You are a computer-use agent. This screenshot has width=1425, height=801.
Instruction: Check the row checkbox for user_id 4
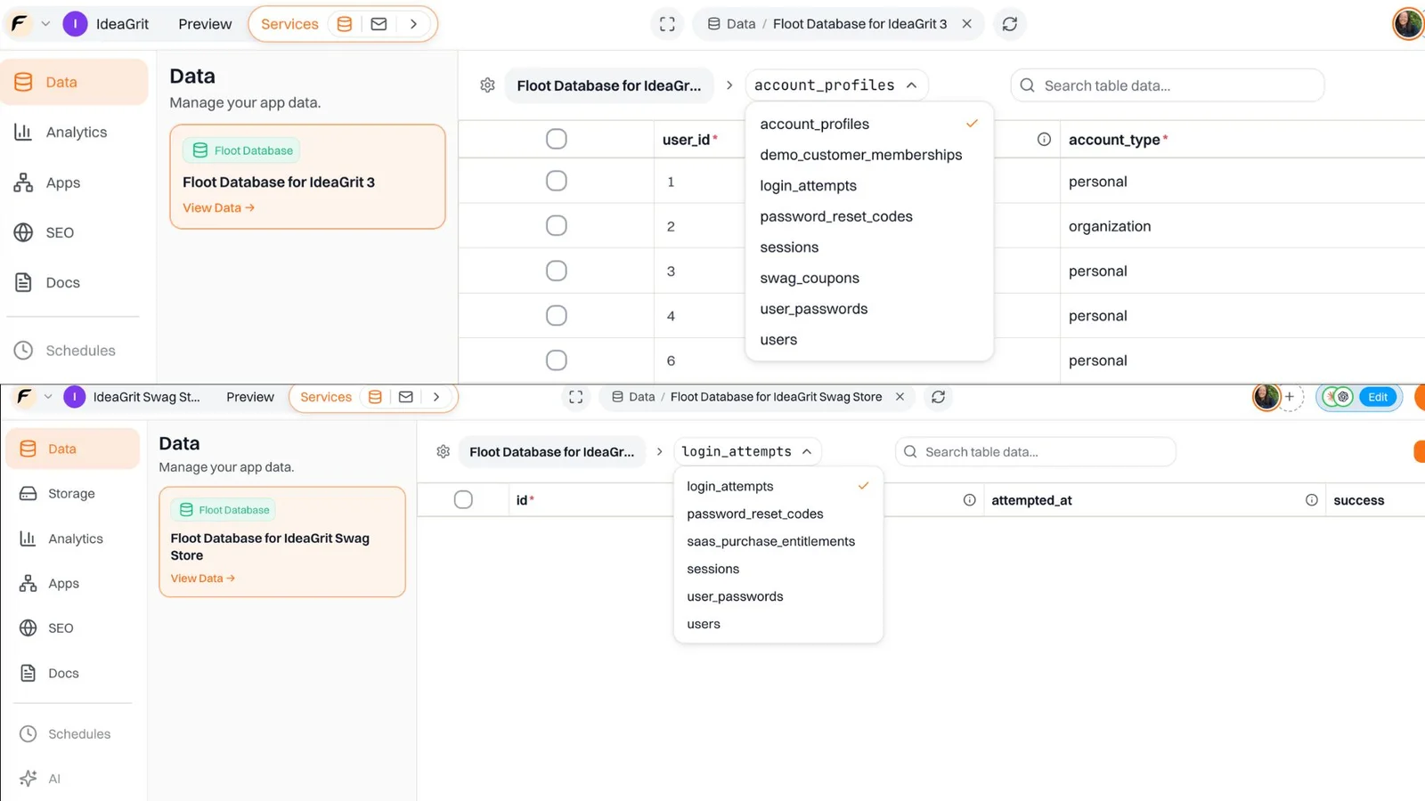(x=556, y=315)
